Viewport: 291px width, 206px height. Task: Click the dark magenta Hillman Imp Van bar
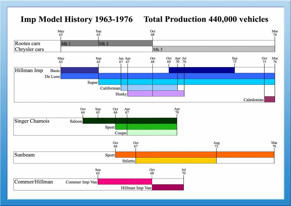tap(168, 187)
